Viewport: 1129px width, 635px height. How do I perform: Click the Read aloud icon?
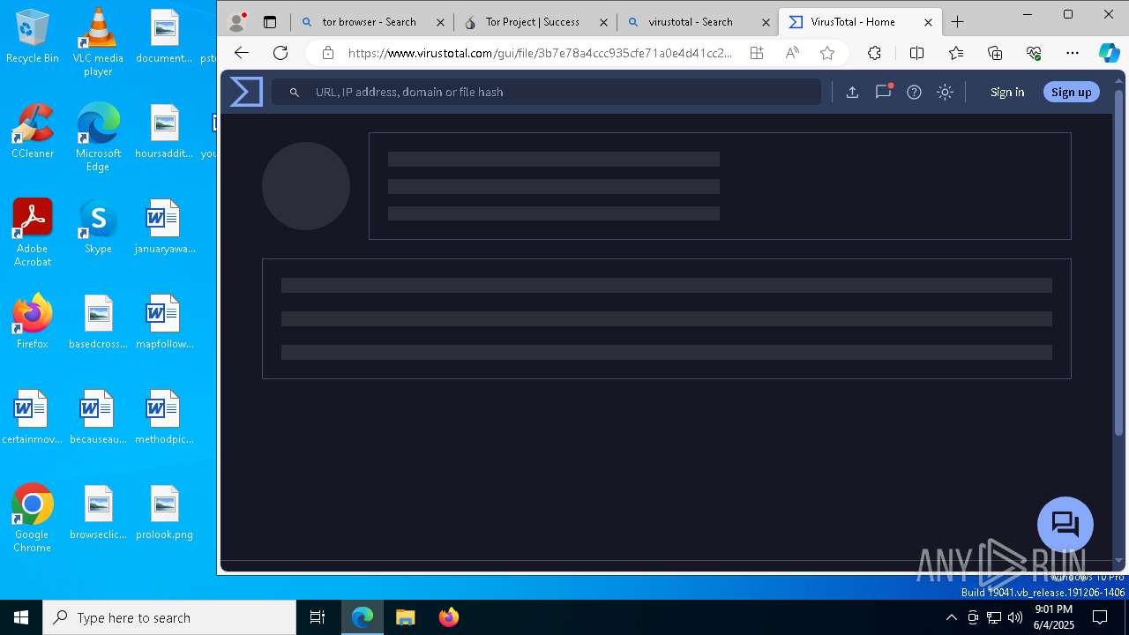(792, 53)
